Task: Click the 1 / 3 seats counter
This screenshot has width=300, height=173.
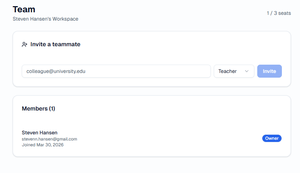Action: (279, 13)
